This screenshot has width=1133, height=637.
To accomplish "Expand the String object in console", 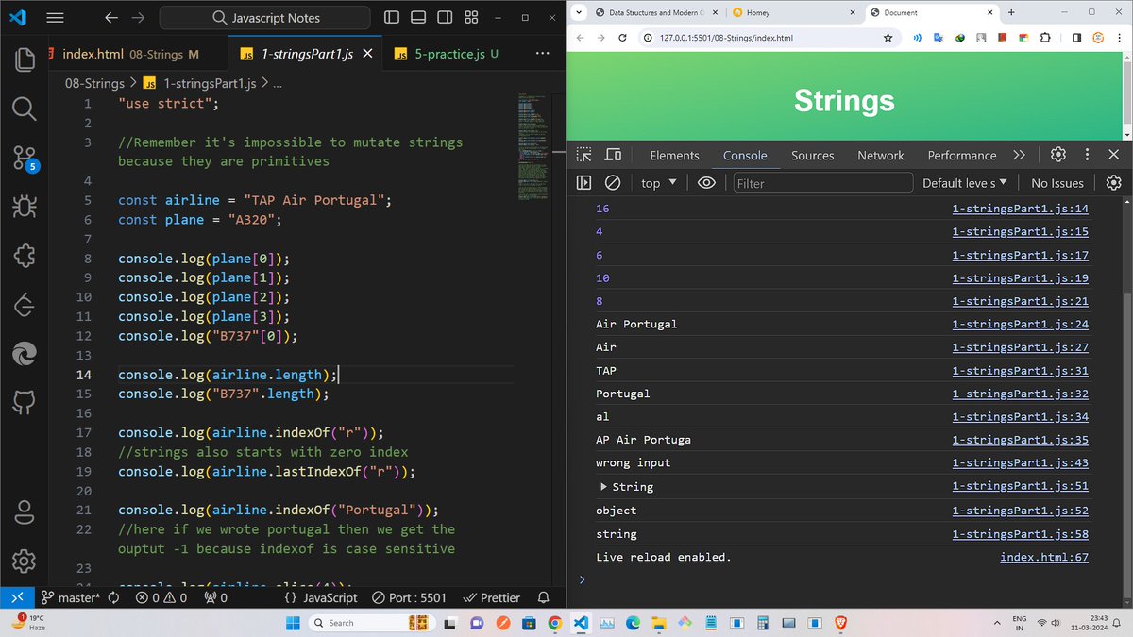I will (603, 487).
